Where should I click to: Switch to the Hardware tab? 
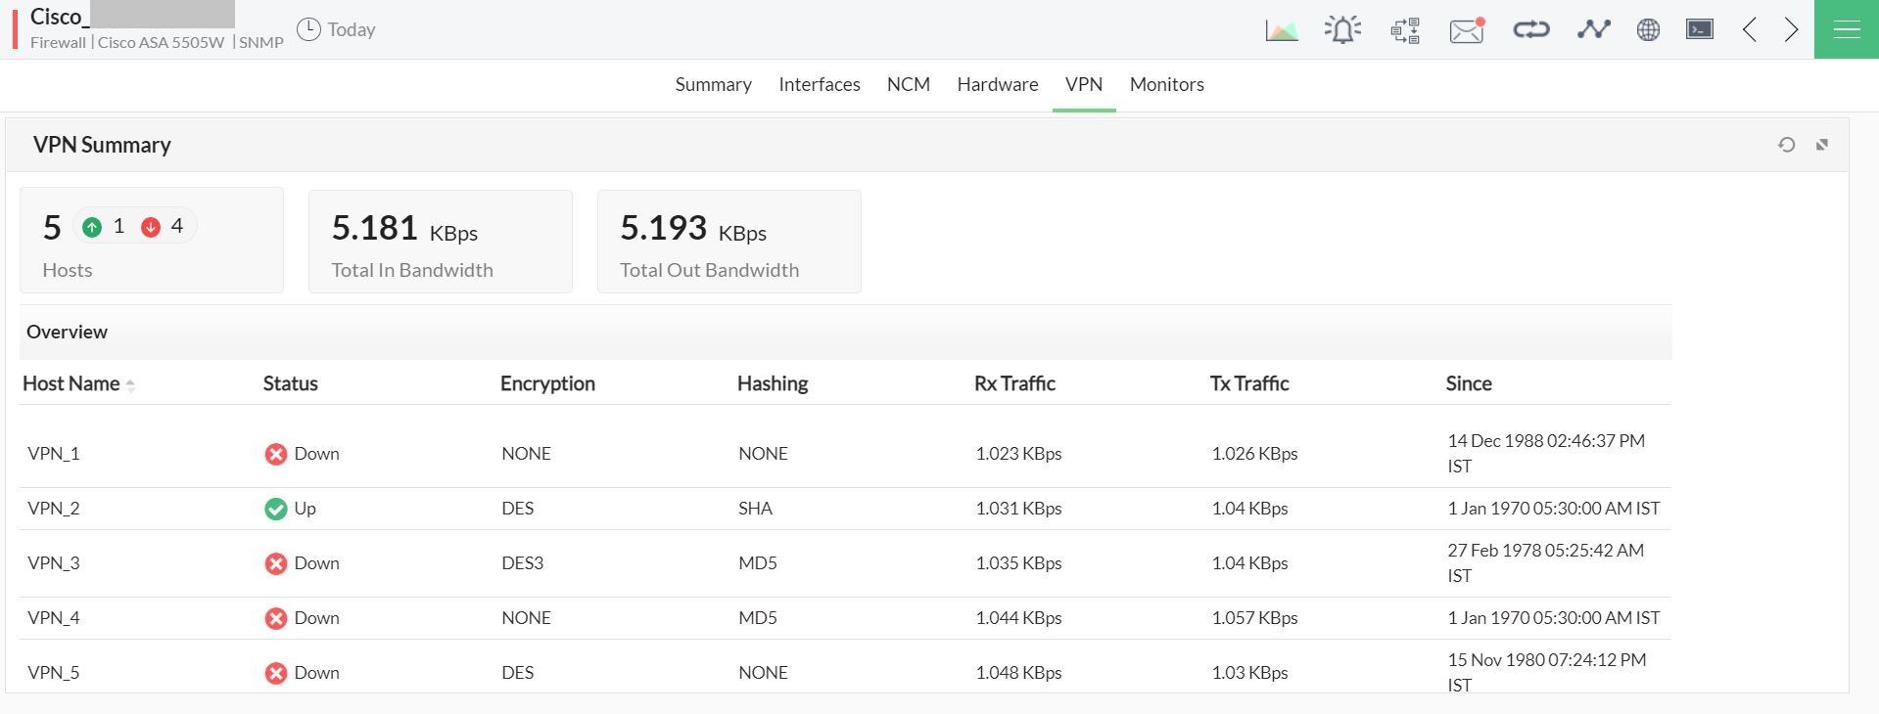[x=997, y=85]
